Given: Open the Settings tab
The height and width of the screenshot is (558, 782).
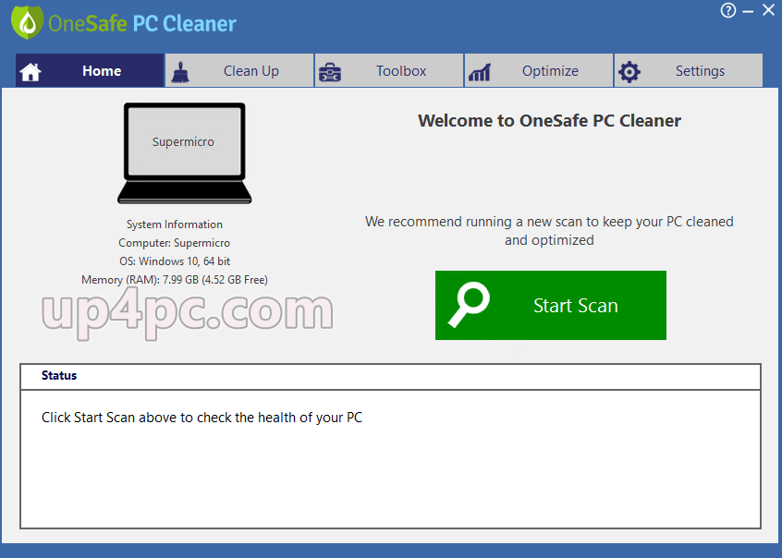Looking at the screenshot, I should pos(689,71).
